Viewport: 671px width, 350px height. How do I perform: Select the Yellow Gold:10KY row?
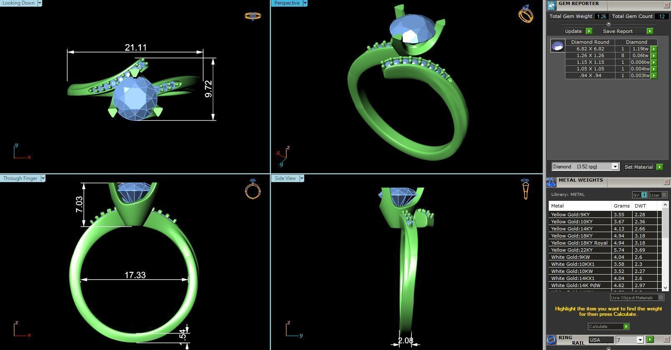(x=605, y=222)
